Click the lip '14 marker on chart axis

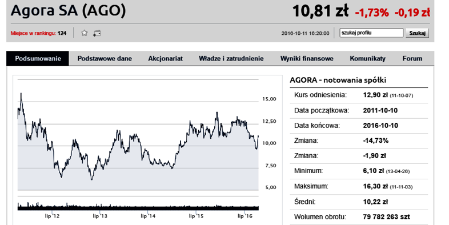148,216
